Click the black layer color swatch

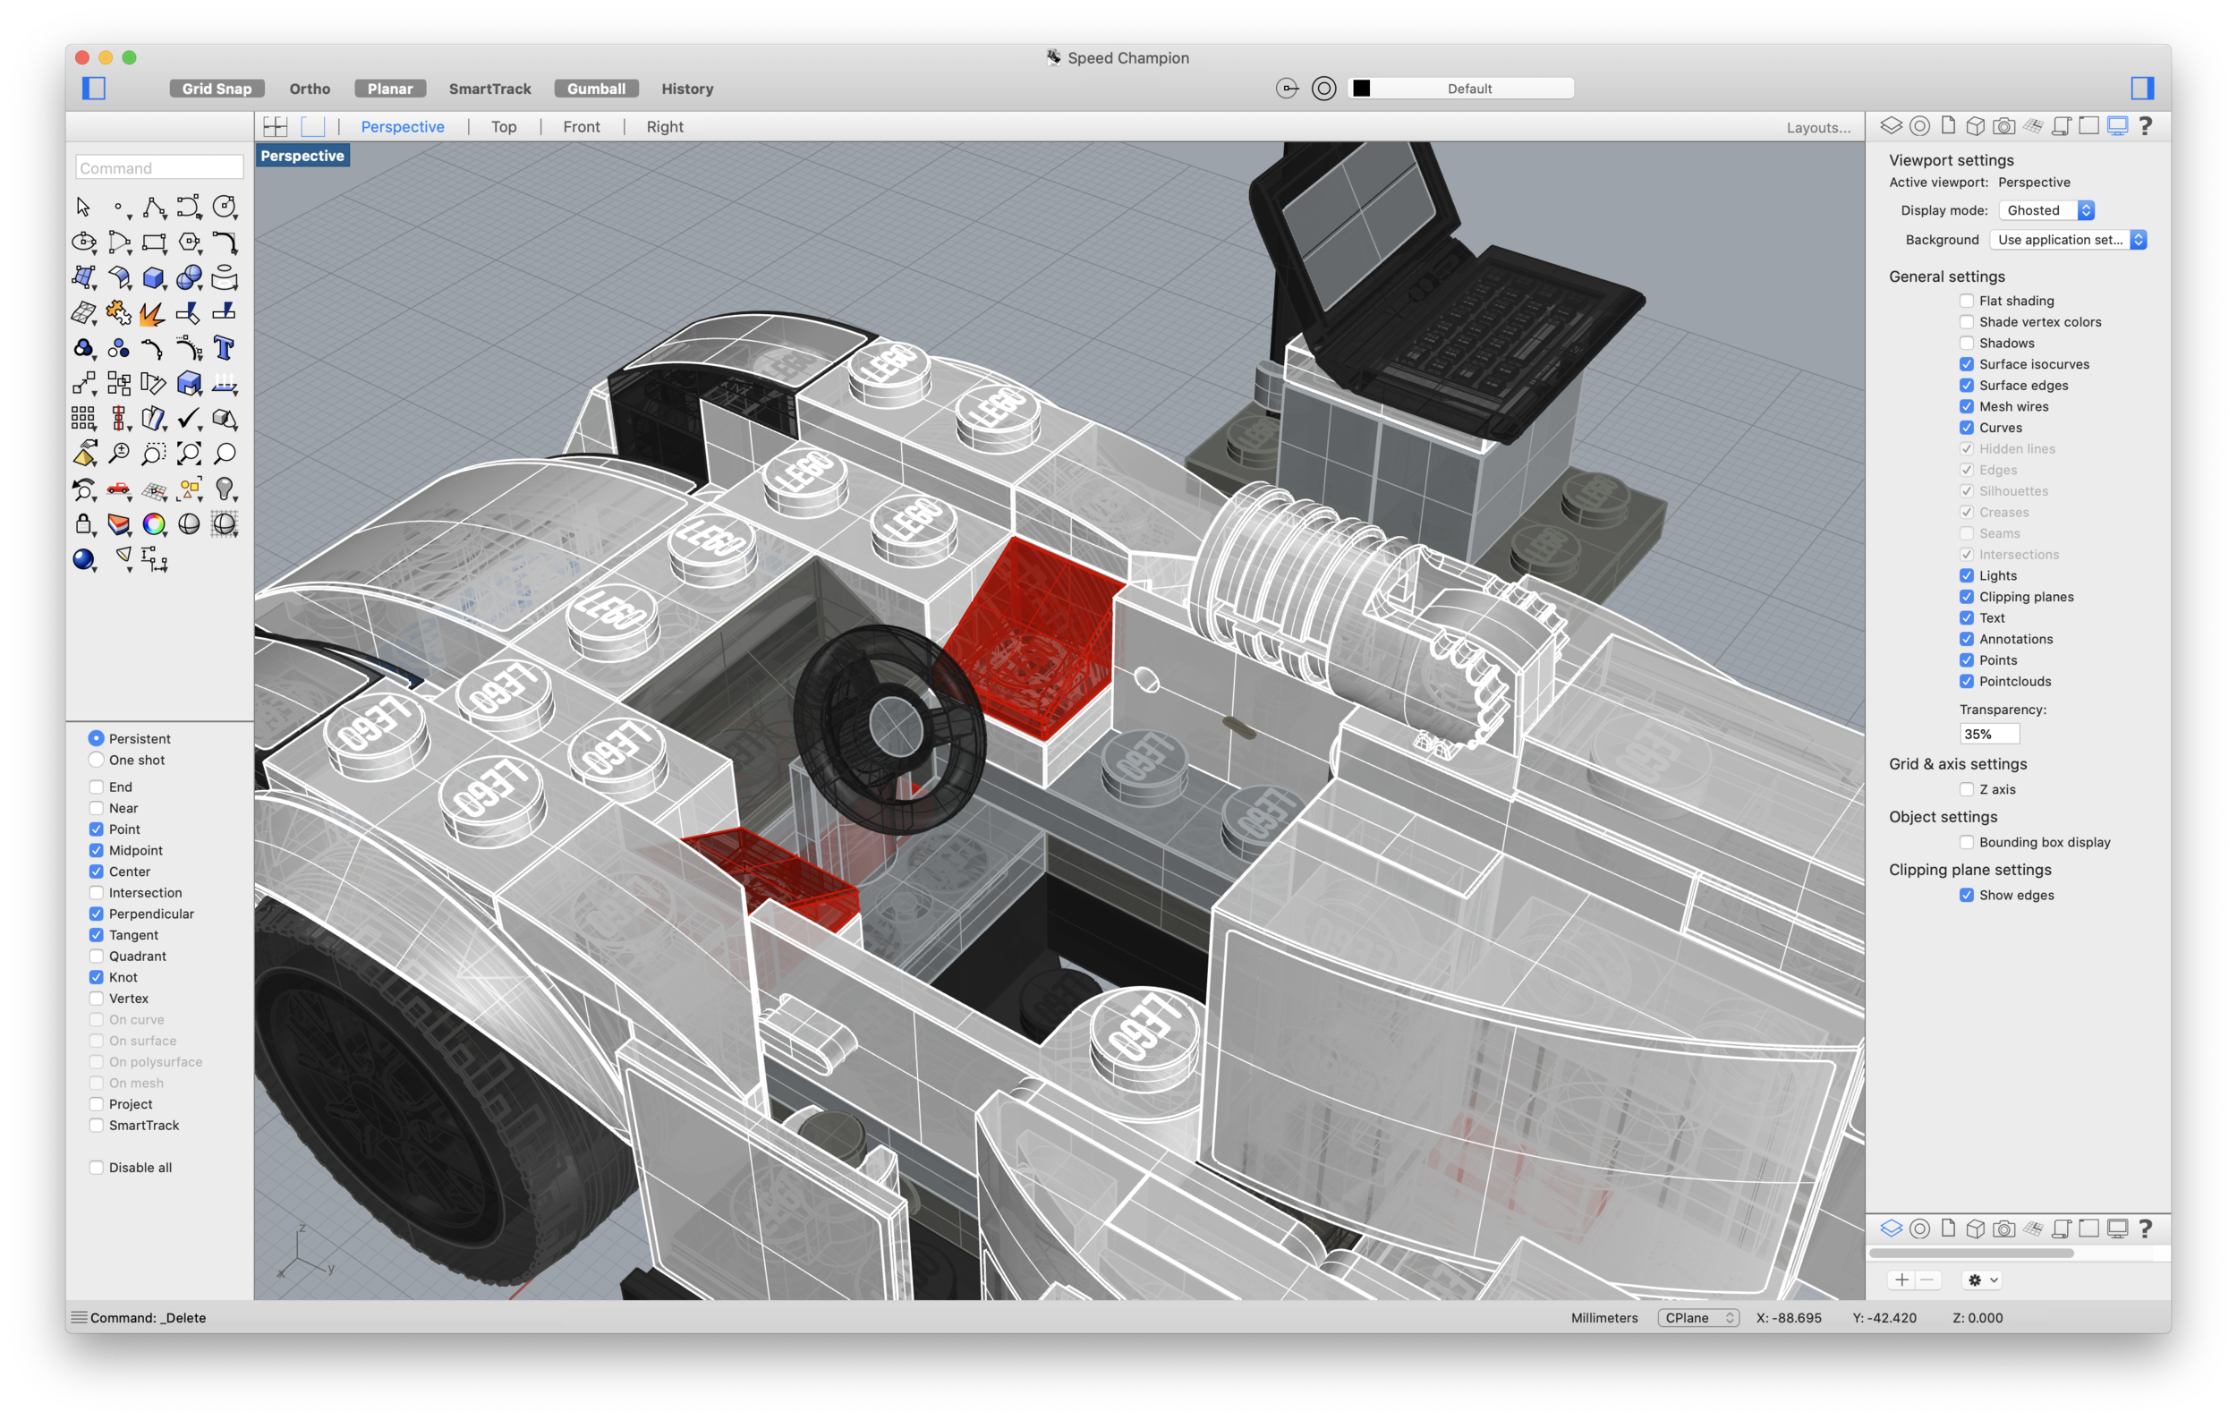[x=1361, y=89]
